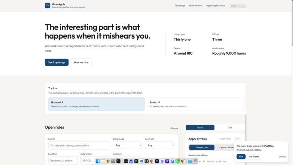Go to Openings in top navigation

coord(180,5)
